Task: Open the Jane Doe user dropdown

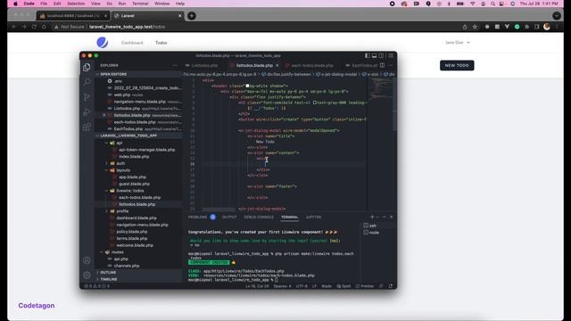Action: click(x=458, y=43)
